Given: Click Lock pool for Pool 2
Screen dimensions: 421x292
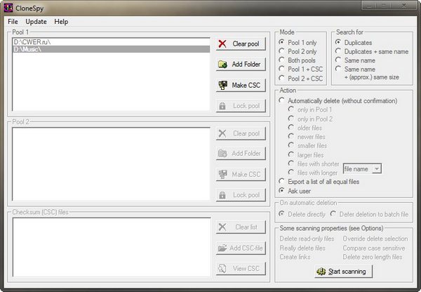Looking at the screenshot, I should coord(241,195).
